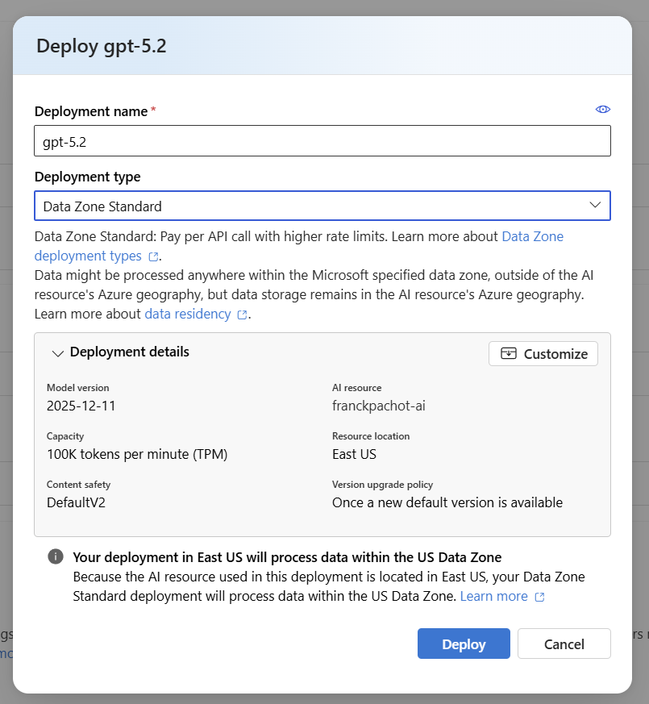Collapse the Deployment details section
The width and height of the screenshot is (649, 704).
[58, 353]
